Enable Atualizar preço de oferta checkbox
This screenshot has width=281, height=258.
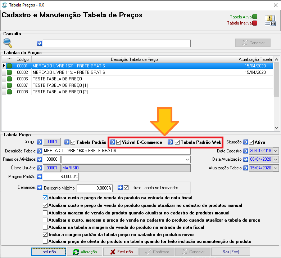(45, 241)
